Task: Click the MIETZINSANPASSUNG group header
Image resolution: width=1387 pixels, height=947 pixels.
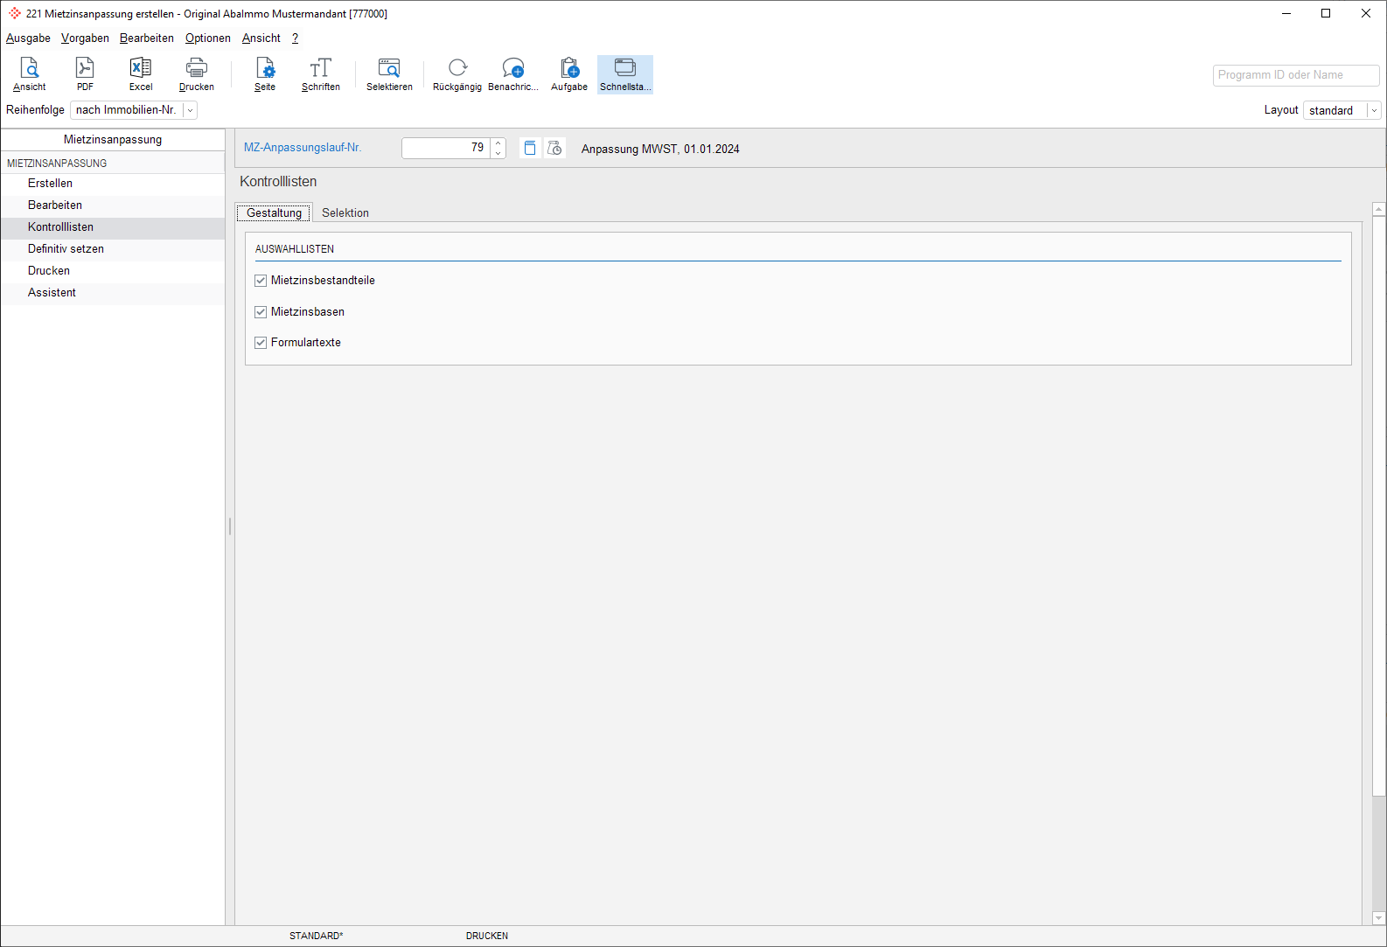Action: 113,164
